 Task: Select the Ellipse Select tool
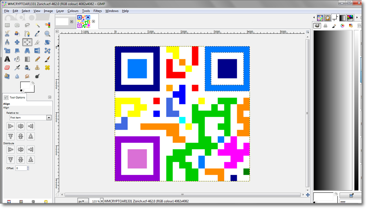tap(17, 25)
